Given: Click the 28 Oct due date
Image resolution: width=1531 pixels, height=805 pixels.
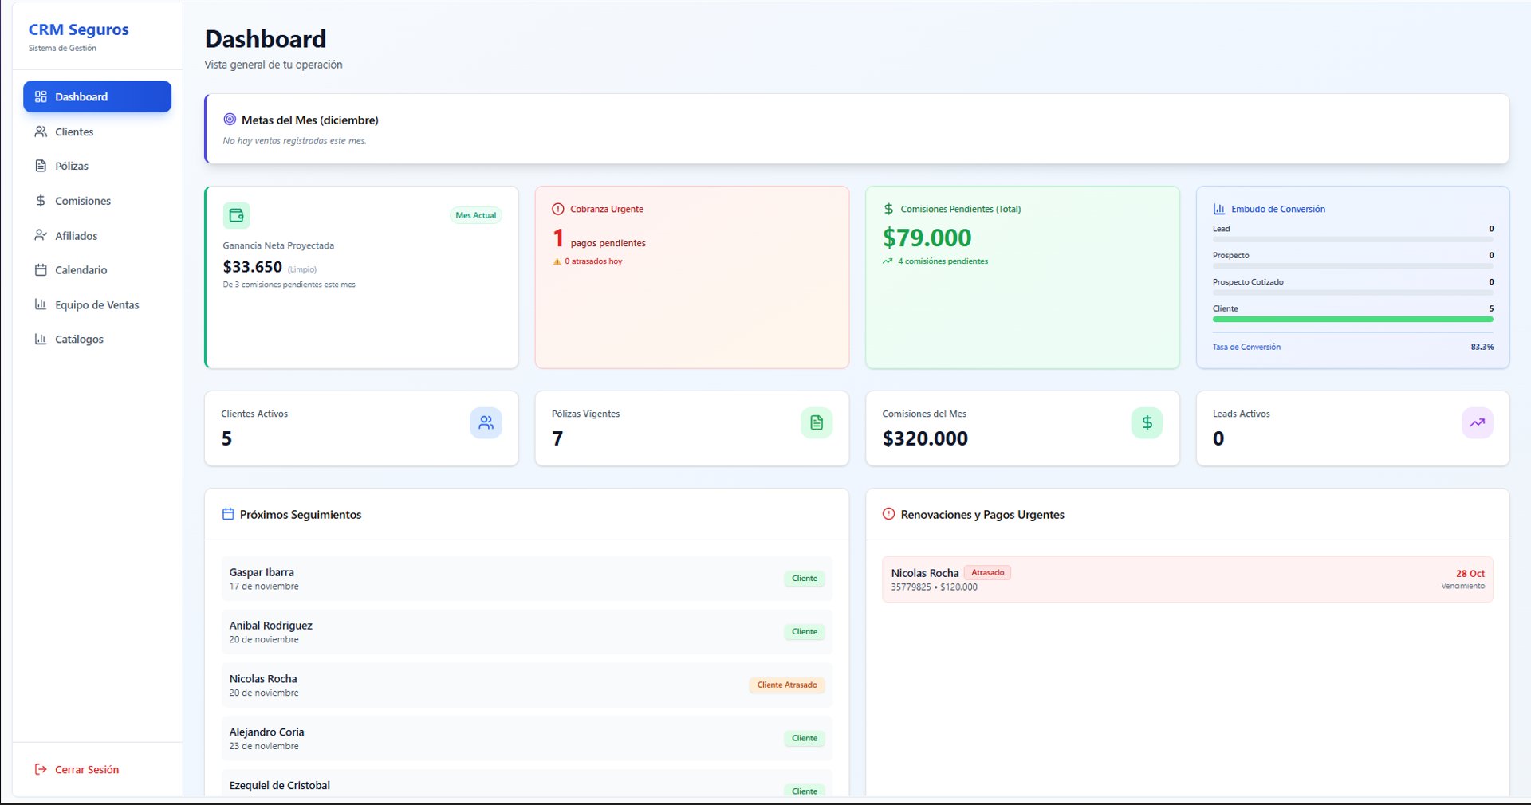Looking at the screenshot, I should tap(1470, 573).
